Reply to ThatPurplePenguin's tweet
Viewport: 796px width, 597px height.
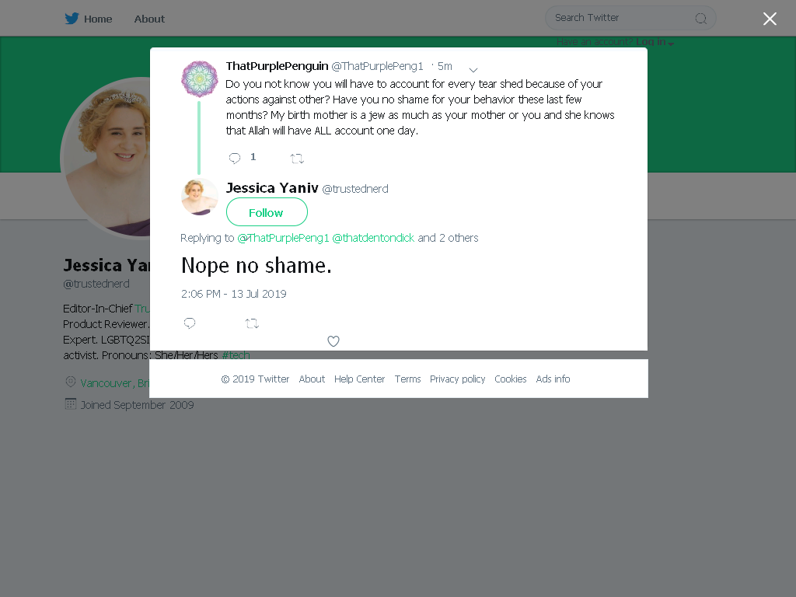pos(235,159)
